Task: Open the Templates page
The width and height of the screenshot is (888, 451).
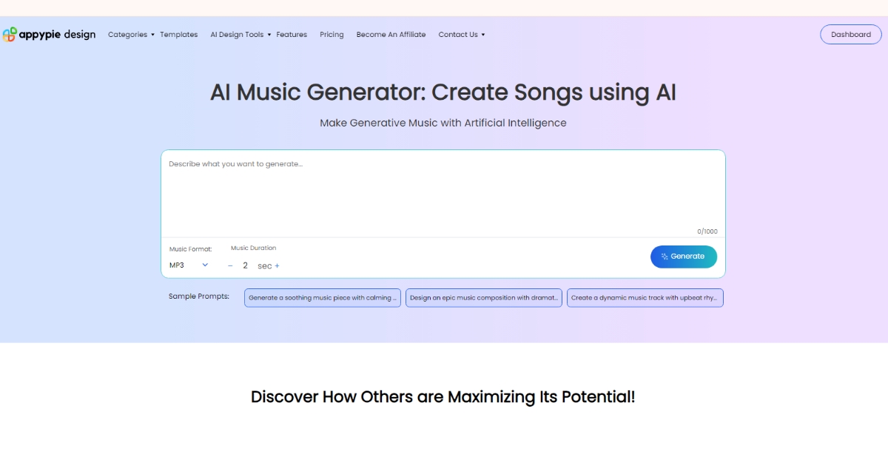Action: click(x=178, y=34)
